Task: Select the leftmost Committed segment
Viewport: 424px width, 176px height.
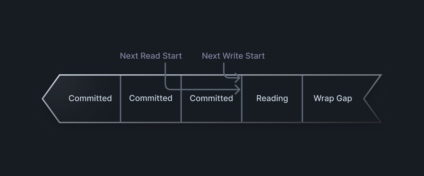Action: 90,98
